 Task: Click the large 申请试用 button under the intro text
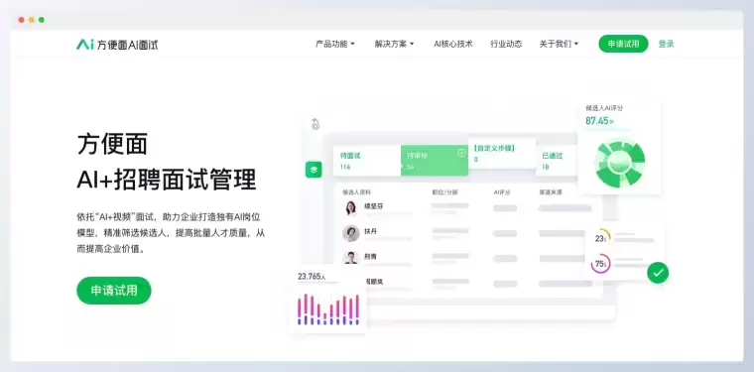tap(114, 291)
